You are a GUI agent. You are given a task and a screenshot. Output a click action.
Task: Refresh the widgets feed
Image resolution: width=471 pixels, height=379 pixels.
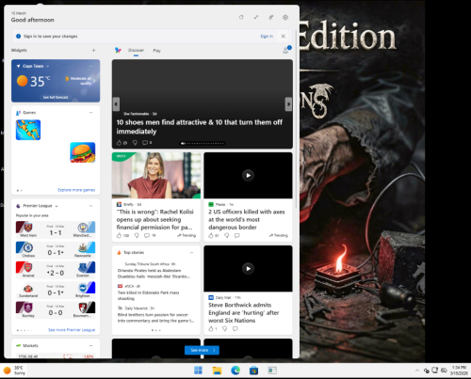click(x=241, y=17)
